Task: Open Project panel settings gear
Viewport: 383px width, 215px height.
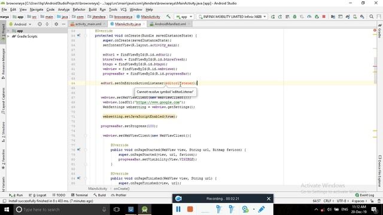Action: click(x=56, y=24)
